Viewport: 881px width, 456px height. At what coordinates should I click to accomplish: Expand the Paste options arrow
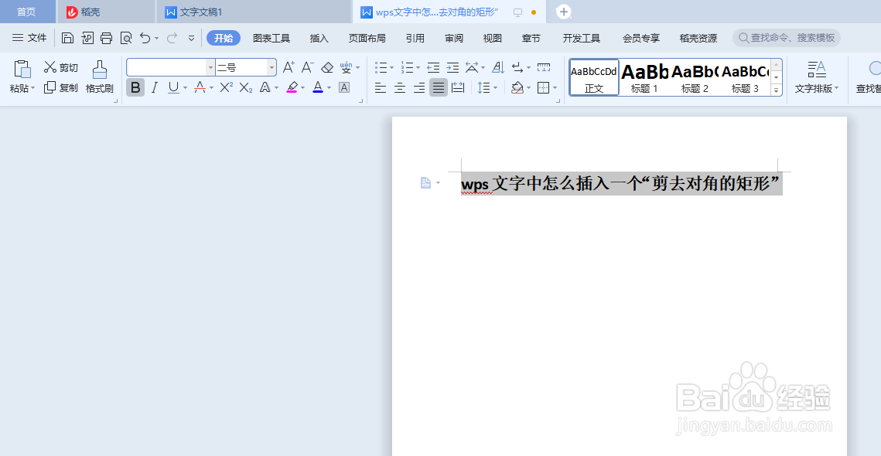click(33, 88)
